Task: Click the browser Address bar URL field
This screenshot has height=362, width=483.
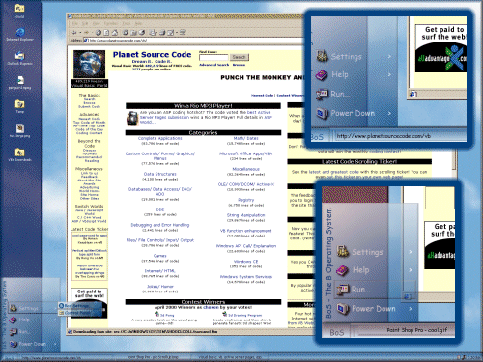Action: pos(193,41)
